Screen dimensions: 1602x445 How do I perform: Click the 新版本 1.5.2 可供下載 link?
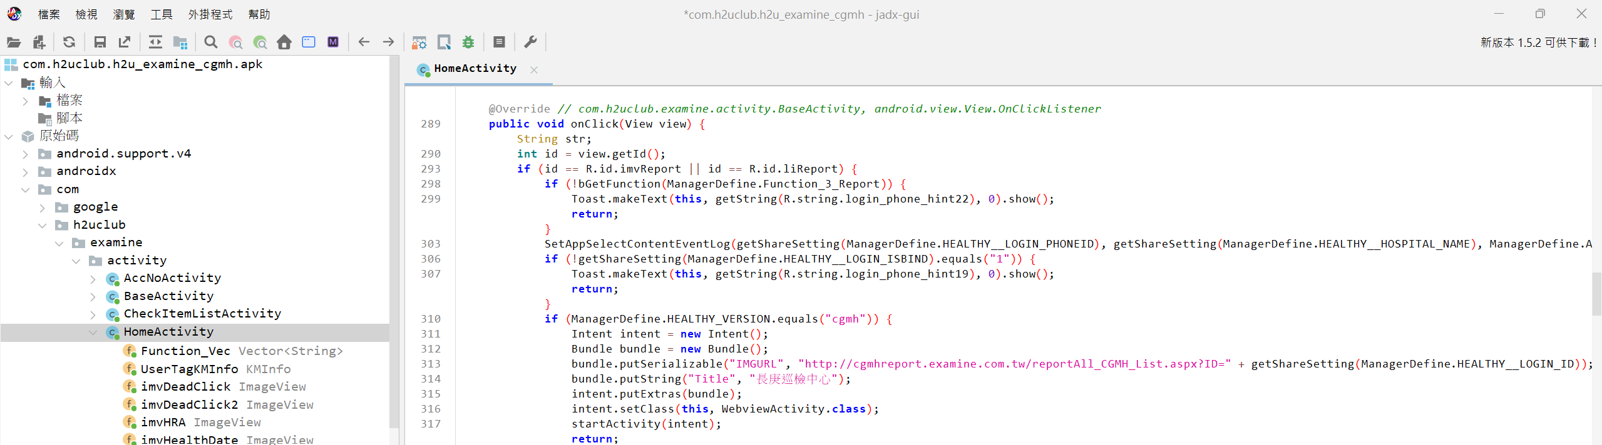1538,42
